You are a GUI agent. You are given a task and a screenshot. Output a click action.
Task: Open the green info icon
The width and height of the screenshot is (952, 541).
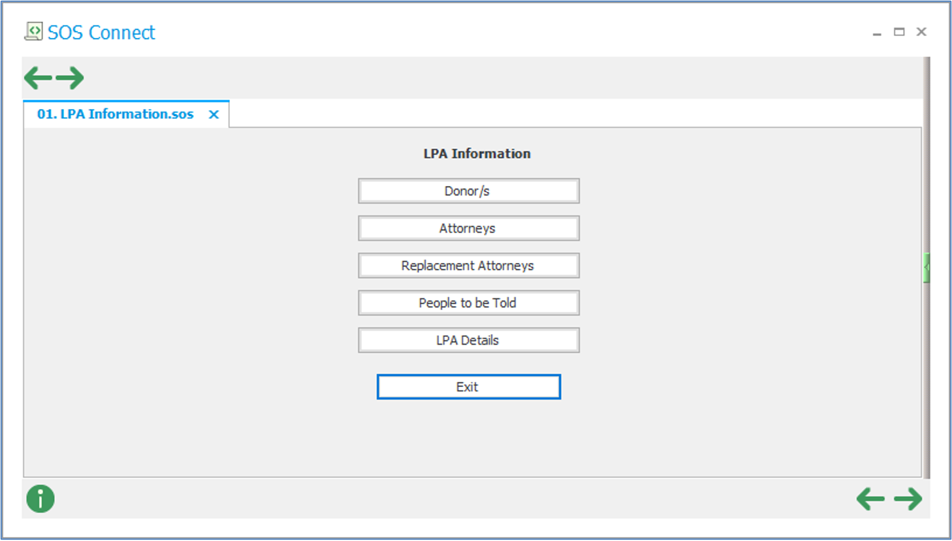40,499
